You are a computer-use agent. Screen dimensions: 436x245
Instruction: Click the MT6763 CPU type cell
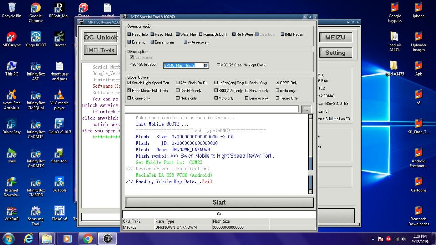[x=138, y=227]
